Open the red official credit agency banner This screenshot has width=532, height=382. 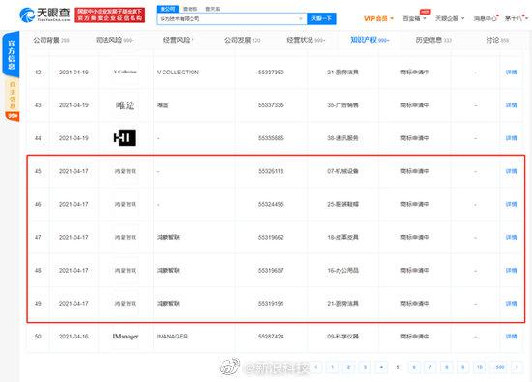109,15
